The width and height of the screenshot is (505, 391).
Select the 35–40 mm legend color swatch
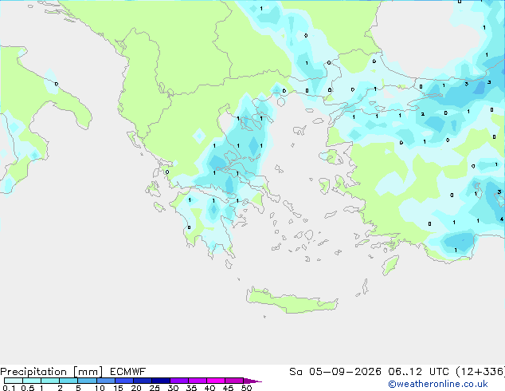coord(197,381)
